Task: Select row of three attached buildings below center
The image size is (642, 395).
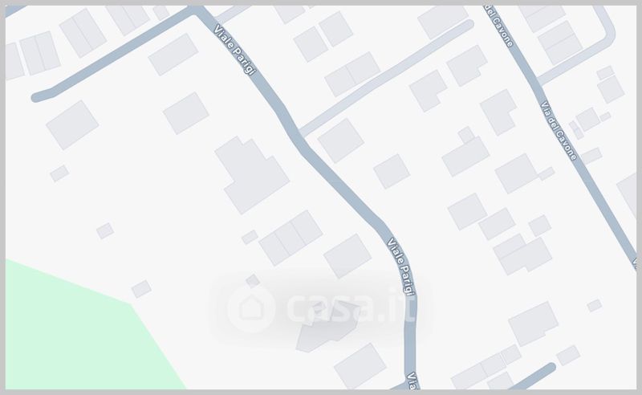Action: pos(291,238)
